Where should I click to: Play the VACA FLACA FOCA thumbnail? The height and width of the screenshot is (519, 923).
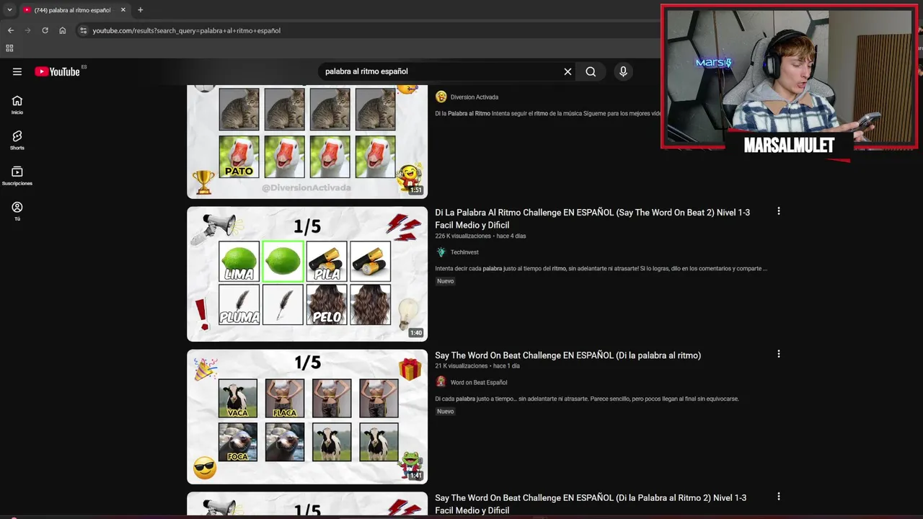point(307,417)
